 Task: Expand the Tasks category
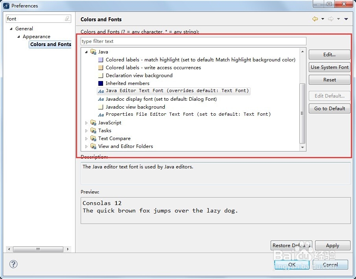(x=86, y=131)
